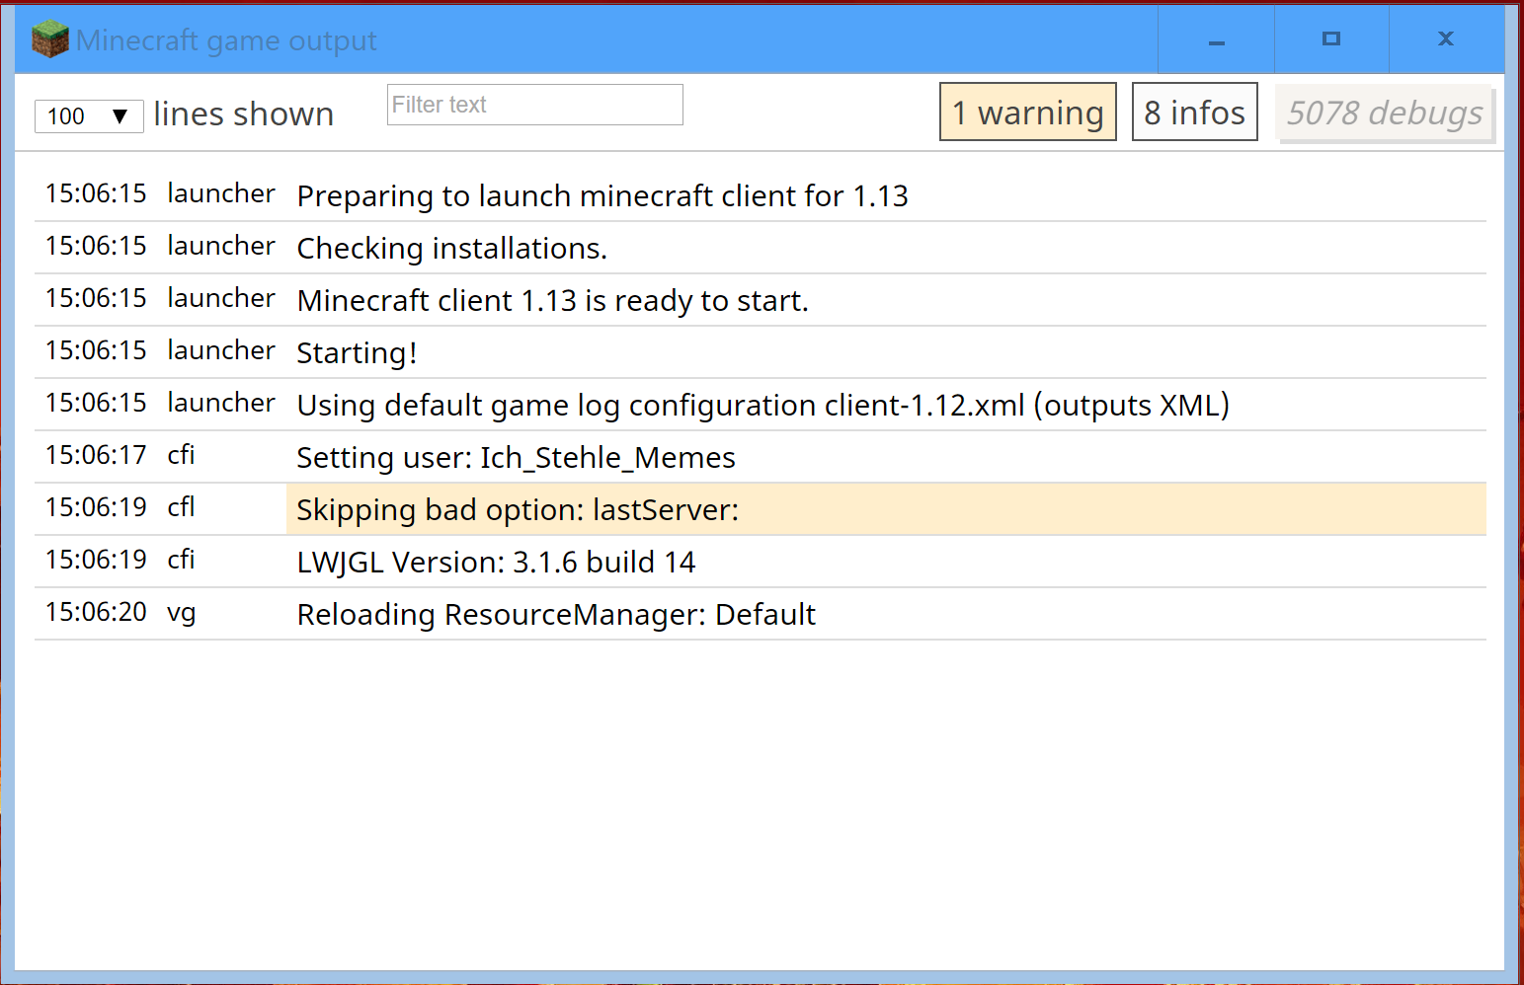Click the 'Checking installations.' log entry
The image size is (1524, 985).
point(451,249)
